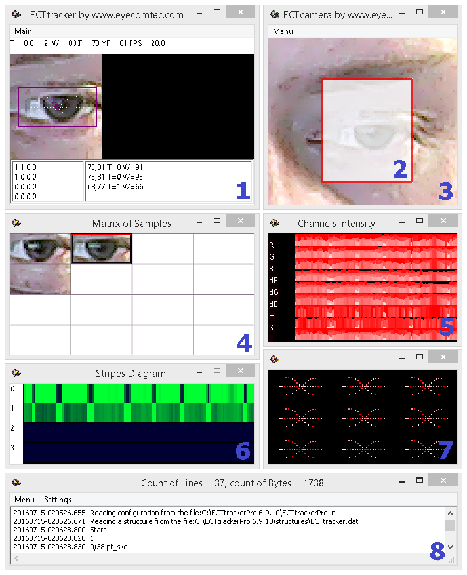Click the Stripes Diagram window icon
Screen dimensions: 467x575
pyautogui.click(x=16, y=373)
